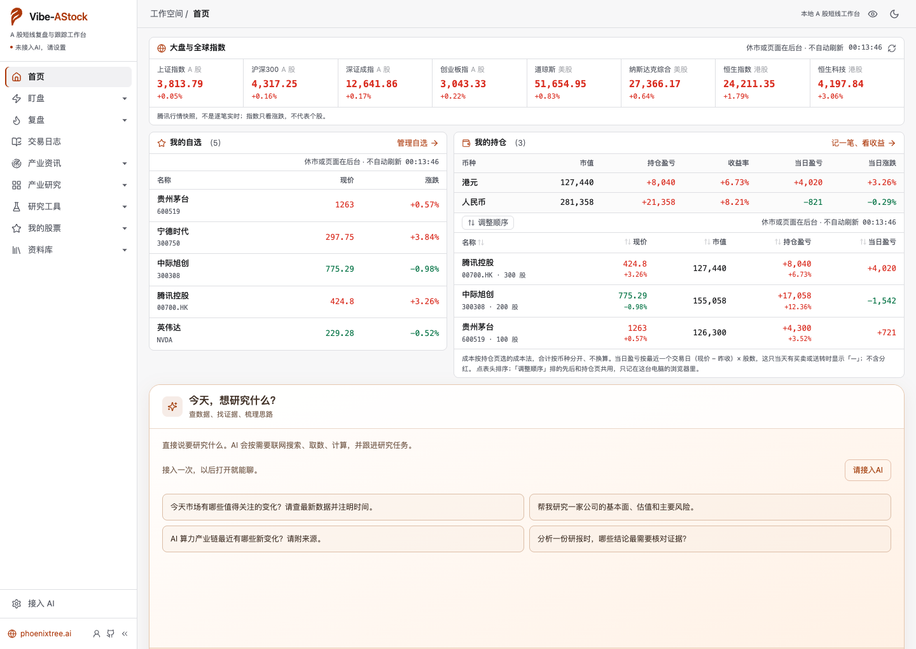Open the 首页 home sidebar item
Viewport: 916px width, 649px height.
pyautogui.click(x=68, y=77)
